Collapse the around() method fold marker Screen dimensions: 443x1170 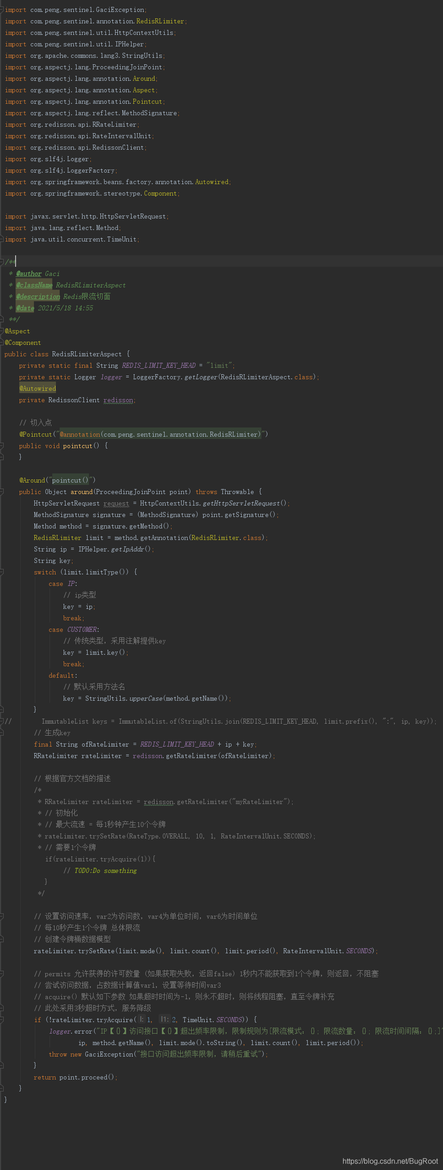pos(2,492)
